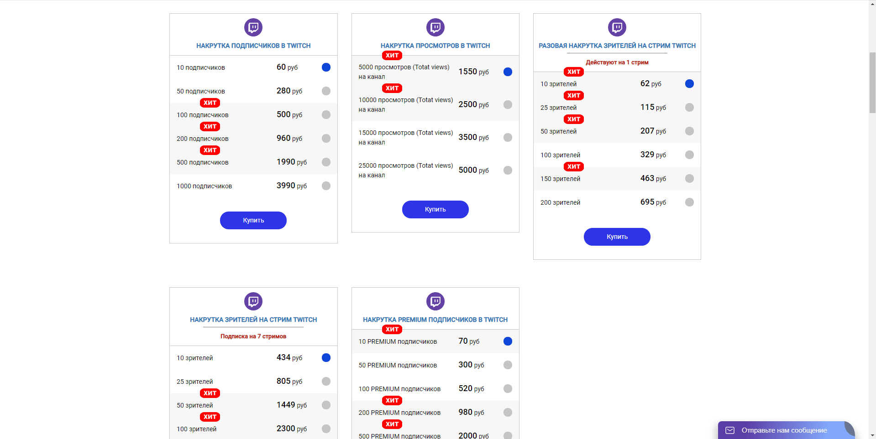Pick the 50 зрителей radio for 1449 руб
876x439 pixels.
326,405
